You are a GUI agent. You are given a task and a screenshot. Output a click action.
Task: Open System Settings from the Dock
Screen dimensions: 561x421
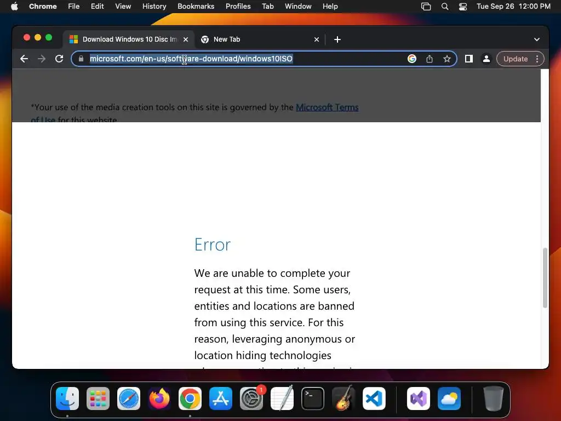pos(251,399)
